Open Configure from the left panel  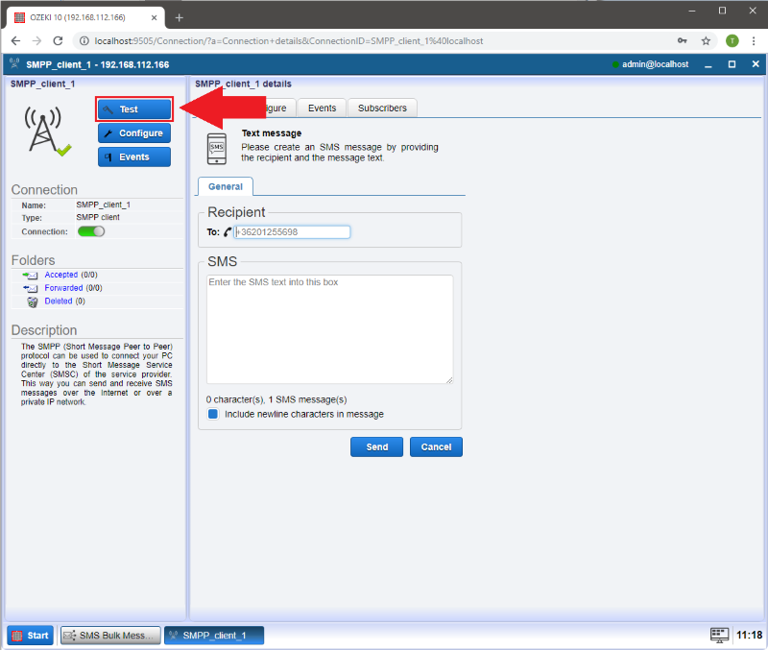[133, 133]
